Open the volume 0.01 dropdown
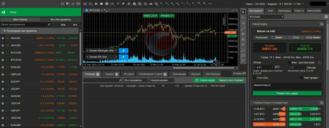Image resolution: width=329 pixels, height=128 pixels. click(x=272, y=67)
